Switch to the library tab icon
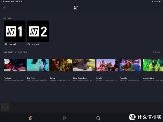Viewport: 163px width, 122px height. click(x=65, y=118)
